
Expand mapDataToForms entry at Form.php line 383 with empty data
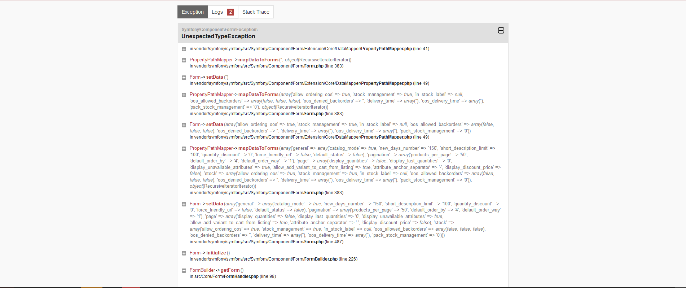[184, 60]
